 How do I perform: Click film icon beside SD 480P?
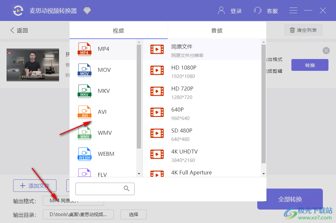click(x=157, y=133)
